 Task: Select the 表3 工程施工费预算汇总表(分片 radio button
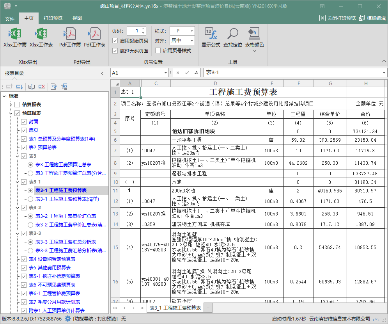click(x=30, y=173)
